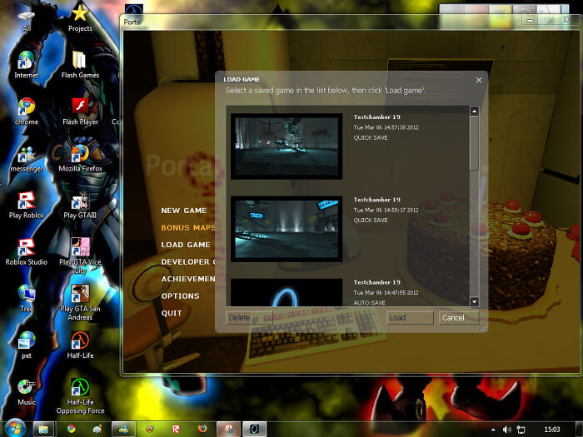583x437 pixels.
Task: Launch the Half-Life desktop shortcut
Action: 80,345
